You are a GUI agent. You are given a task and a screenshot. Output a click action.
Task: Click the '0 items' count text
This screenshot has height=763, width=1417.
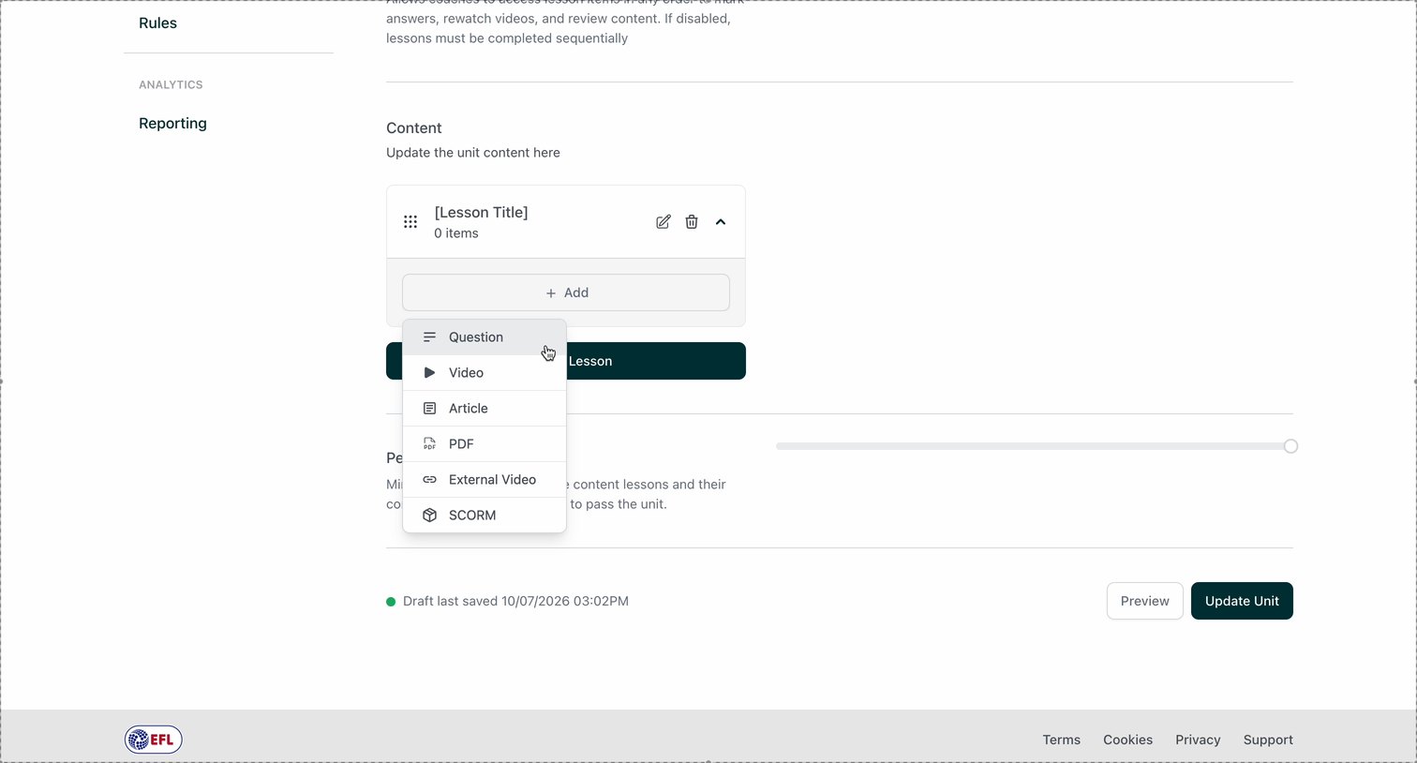point(456,233)
